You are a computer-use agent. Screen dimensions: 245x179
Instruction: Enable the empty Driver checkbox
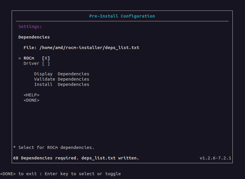coord(46,63)
